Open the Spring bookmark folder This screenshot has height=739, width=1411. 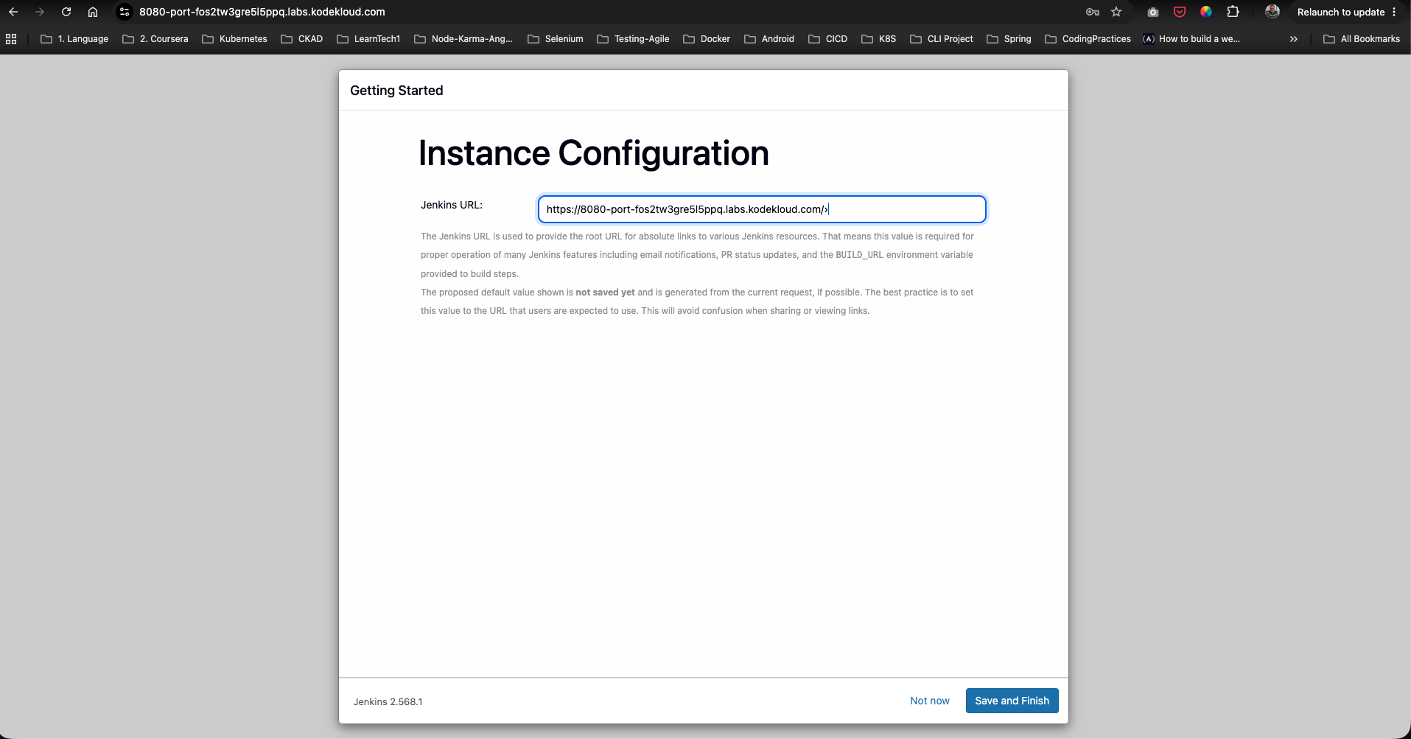1009,39
